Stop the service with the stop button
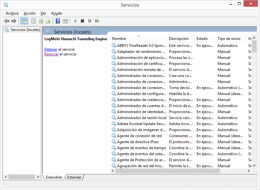 [82, 21]
